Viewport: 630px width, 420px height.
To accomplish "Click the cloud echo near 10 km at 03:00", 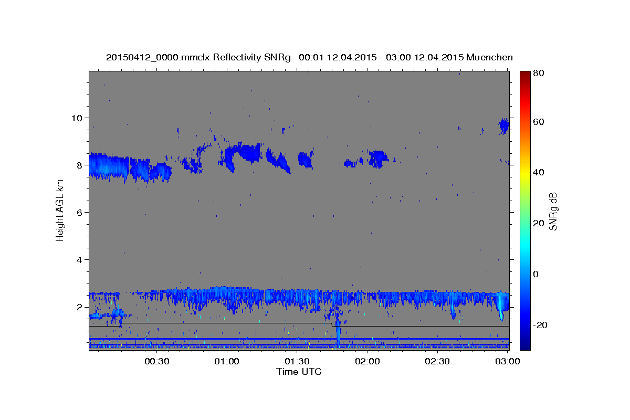I will click(504, 126).
